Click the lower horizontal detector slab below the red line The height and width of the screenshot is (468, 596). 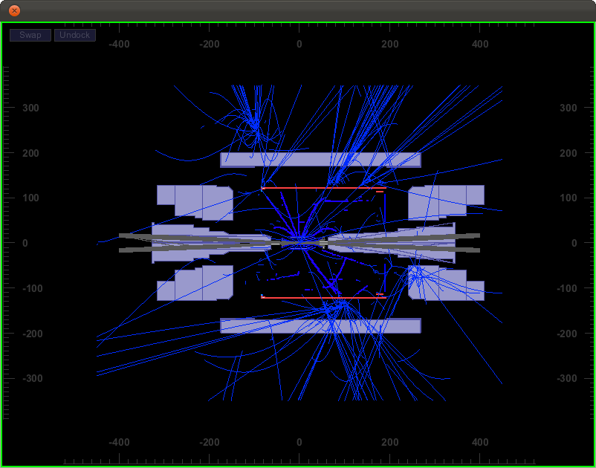point(320,325)
